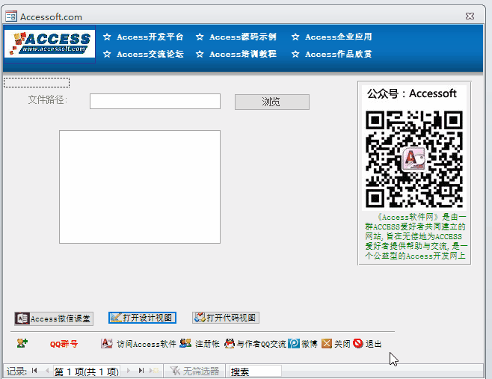Click the Access icon before 访问Access软件

[x=107, y=344]
